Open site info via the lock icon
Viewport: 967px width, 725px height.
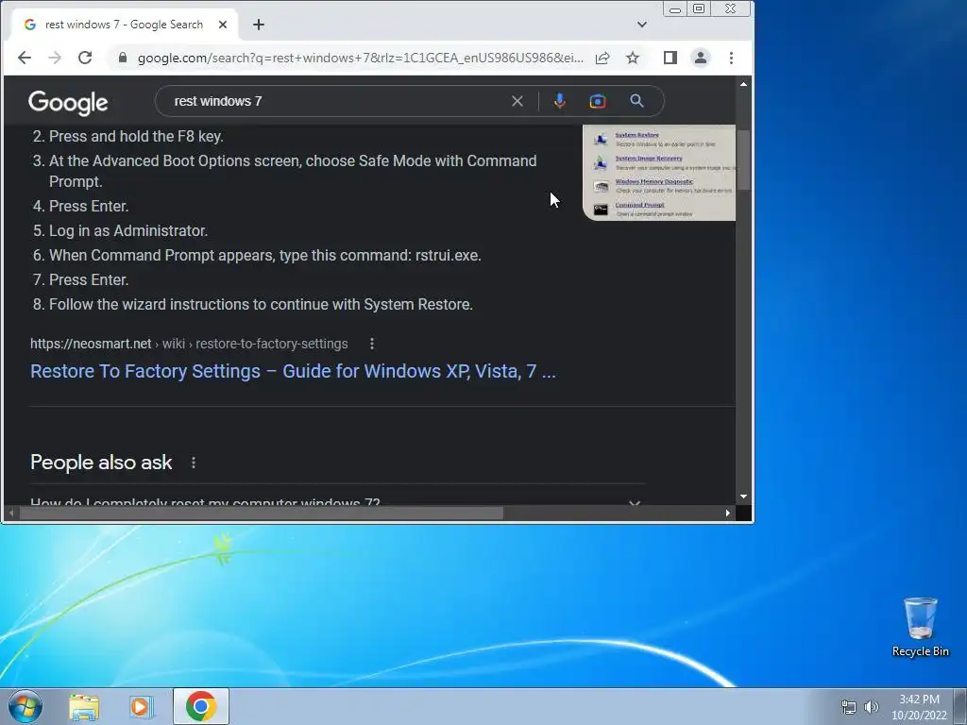(x=123, y=58)
